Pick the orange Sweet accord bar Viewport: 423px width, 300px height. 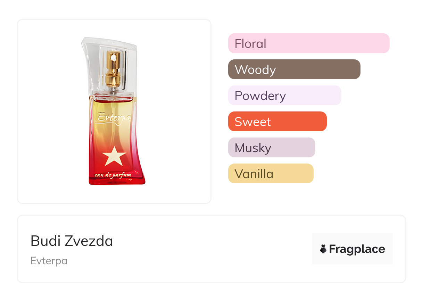(x=277, y=122)
